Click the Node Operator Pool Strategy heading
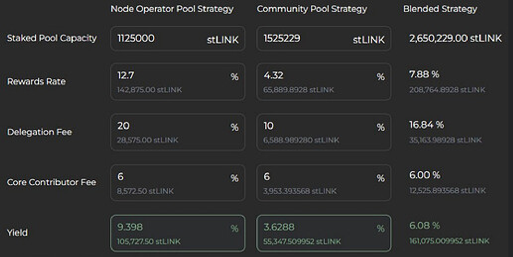Image resolution: width=513 pixels, height=257 pixels. [172, 9]
